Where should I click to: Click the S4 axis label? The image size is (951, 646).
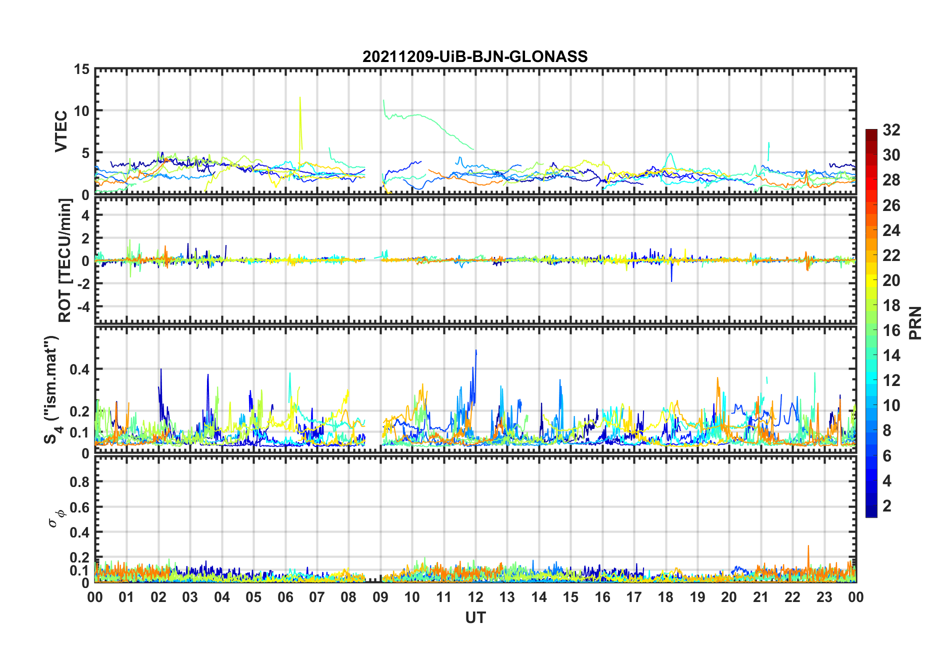click(51, 390)
